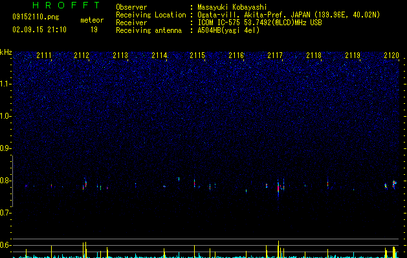Select the file name 09152110.png

coord(36,17)
